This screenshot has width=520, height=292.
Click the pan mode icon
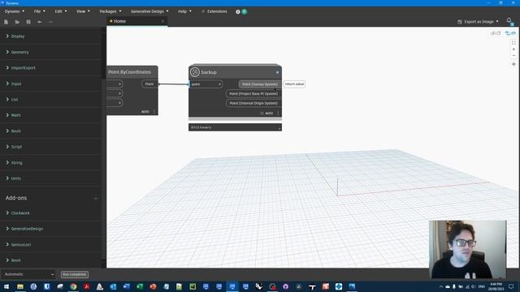[513, 64]
